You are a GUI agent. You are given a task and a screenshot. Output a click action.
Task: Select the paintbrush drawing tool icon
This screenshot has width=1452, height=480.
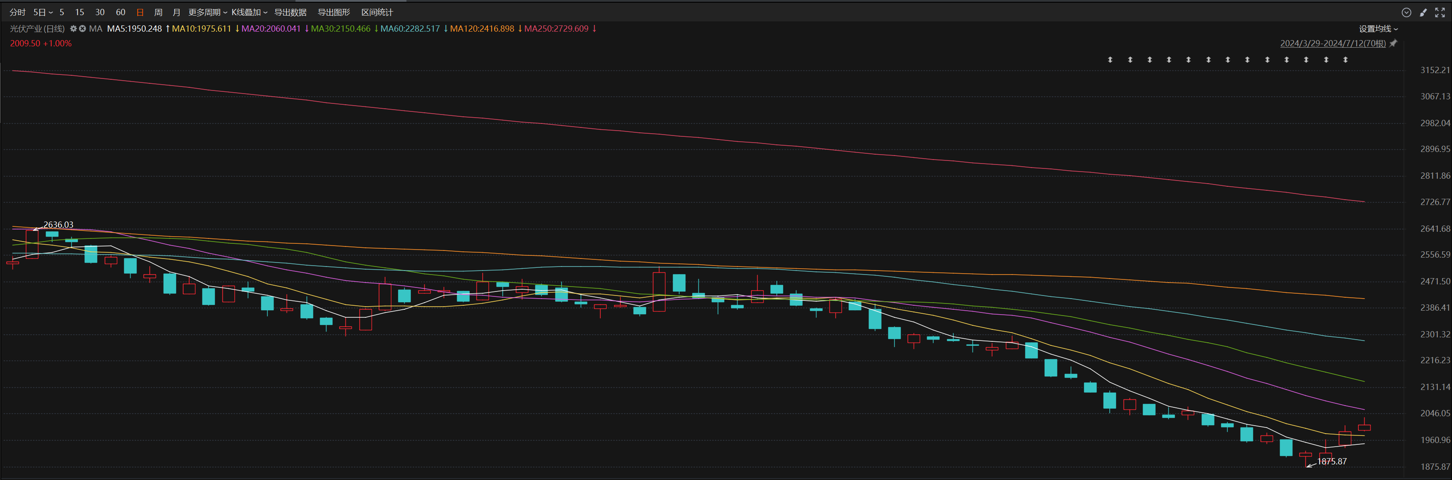(x=1423, y=12)
